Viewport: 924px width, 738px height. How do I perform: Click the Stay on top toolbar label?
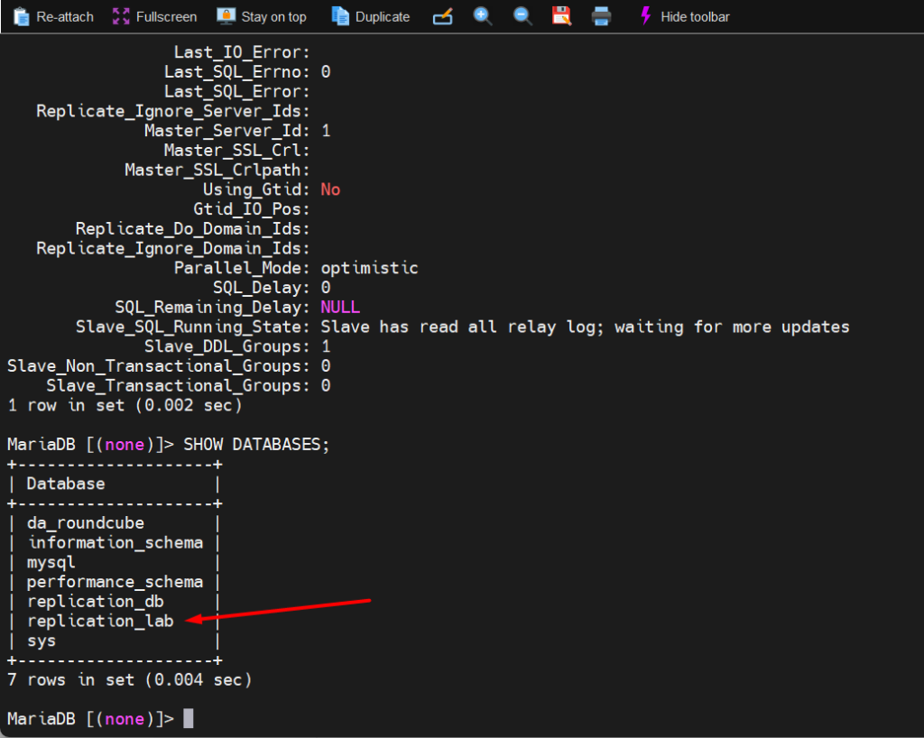click(272, 15)
